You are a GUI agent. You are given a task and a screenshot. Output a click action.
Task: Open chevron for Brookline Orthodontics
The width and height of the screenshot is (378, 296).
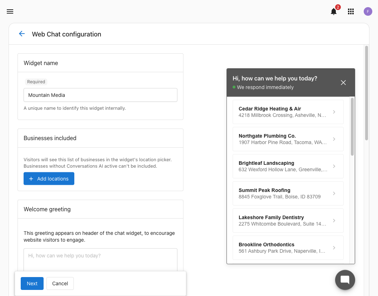(334, 248)
